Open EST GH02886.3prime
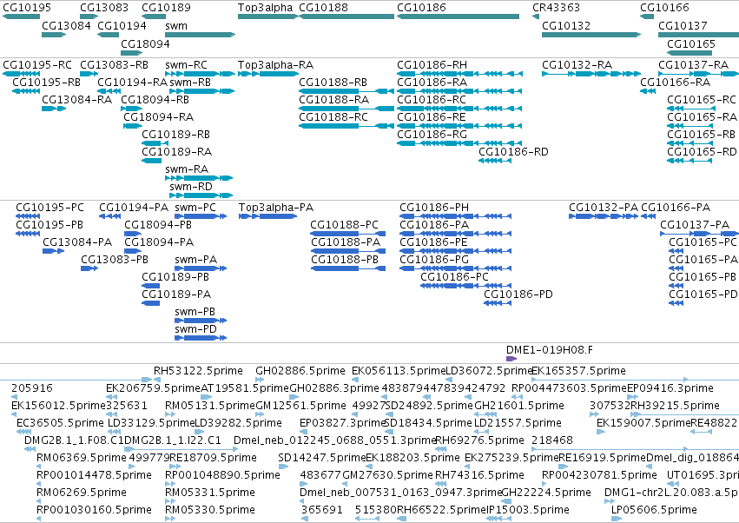The height and width of the screenshot is (523, 739). (334, 388)
